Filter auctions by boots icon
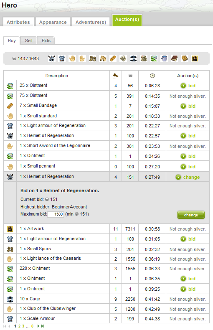The width and height of the screenshot is (213, 330). point(92,58)
